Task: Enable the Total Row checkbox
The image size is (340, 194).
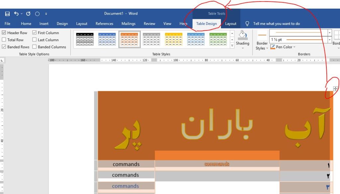Action: point(4,40)
